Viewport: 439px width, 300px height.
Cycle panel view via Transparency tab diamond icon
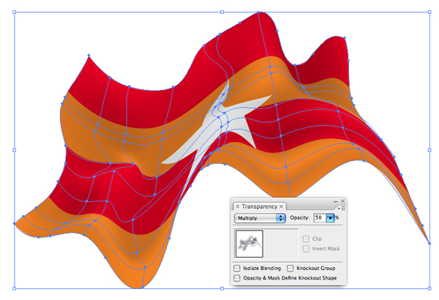(x=238, y=206)
